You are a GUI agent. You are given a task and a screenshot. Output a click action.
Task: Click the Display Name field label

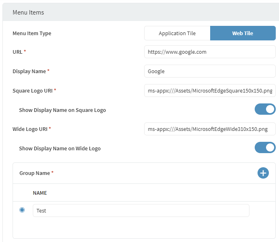(x=29, y=71)
